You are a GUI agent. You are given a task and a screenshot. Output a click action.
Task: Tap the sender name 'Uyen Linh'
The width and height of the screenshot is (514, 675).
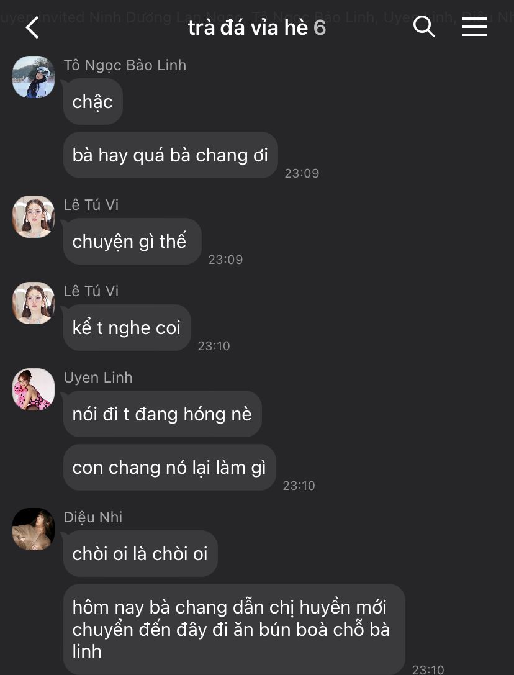tap(98, 378)
